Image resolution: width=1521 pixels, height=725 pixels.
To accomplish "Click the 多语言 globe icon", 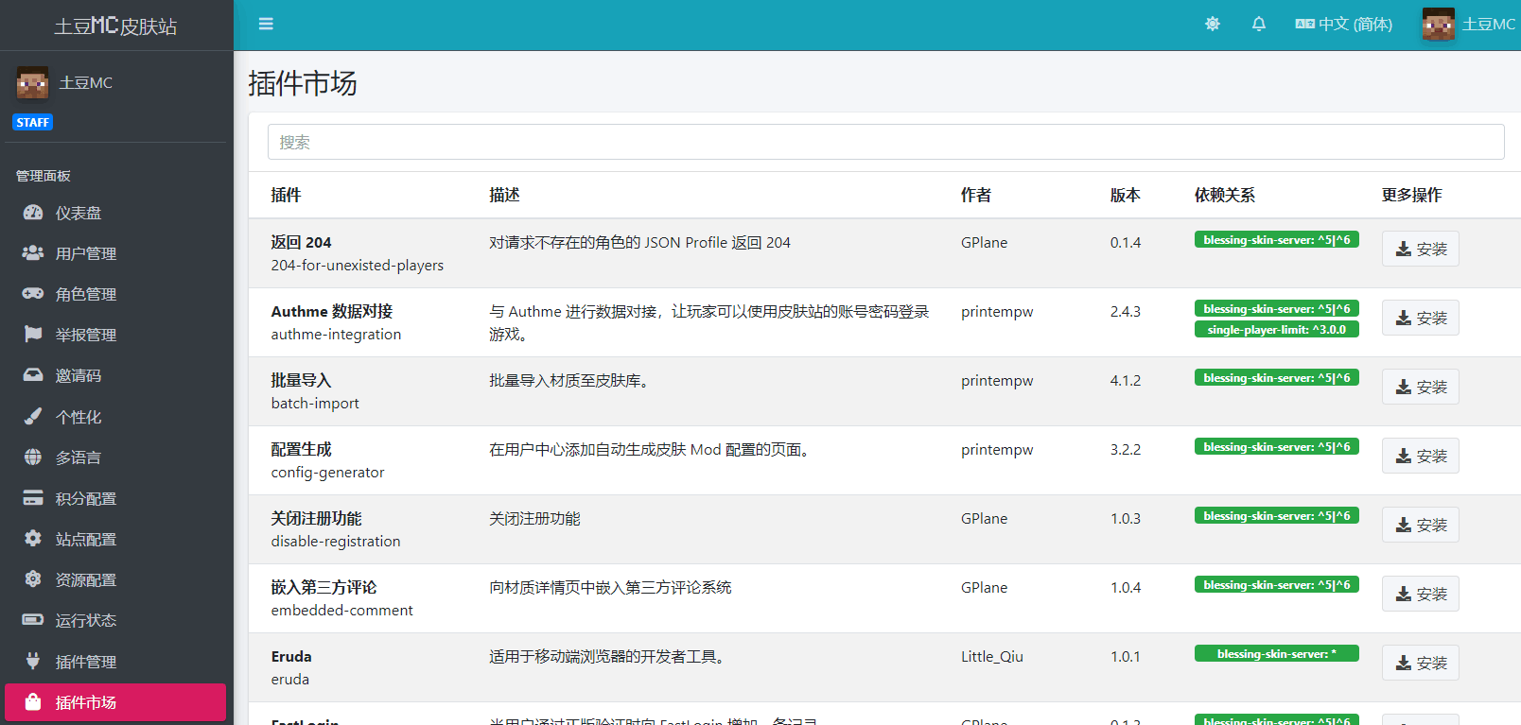I will pyautogui.click(x=33, y=457).
